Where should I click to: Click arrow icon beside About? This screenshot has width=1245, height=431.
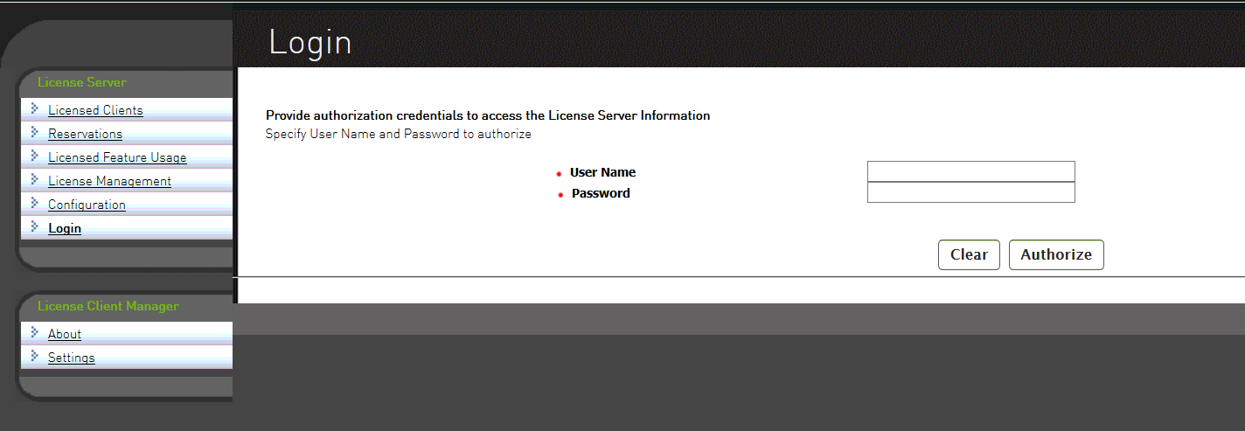pos(35,332)
